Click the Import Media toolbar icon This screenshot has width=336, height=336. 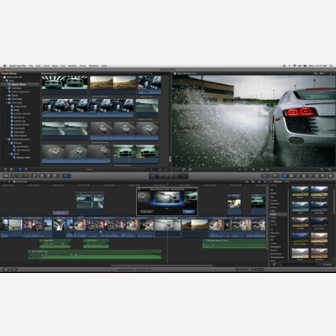(x=6, y=176)
